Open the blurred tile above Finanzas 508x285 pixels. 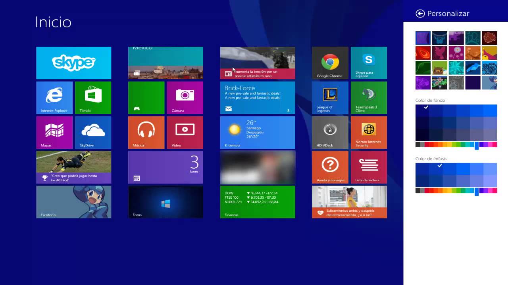(x=258, y=167)
